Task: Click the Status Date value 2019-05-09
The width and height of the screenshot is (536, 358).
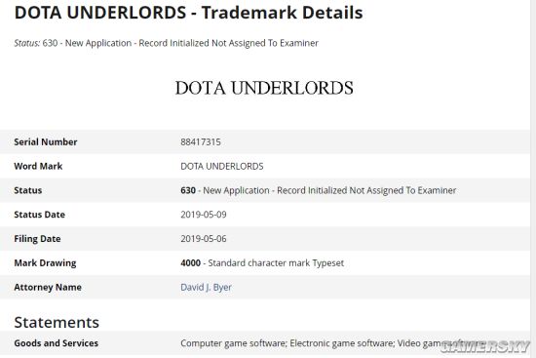Action: (204, 215)
